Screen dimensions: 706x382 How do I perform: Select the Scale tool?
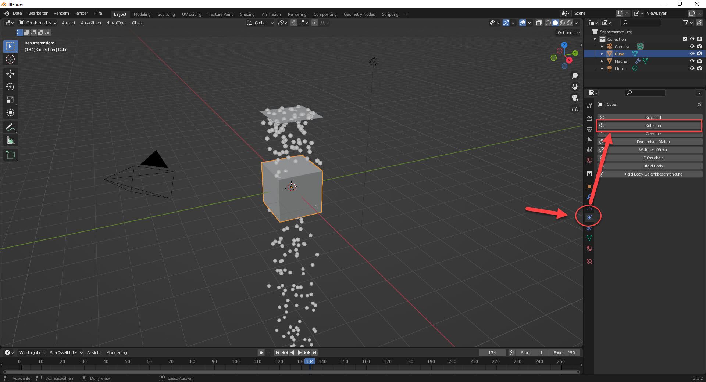pos(10,100)
